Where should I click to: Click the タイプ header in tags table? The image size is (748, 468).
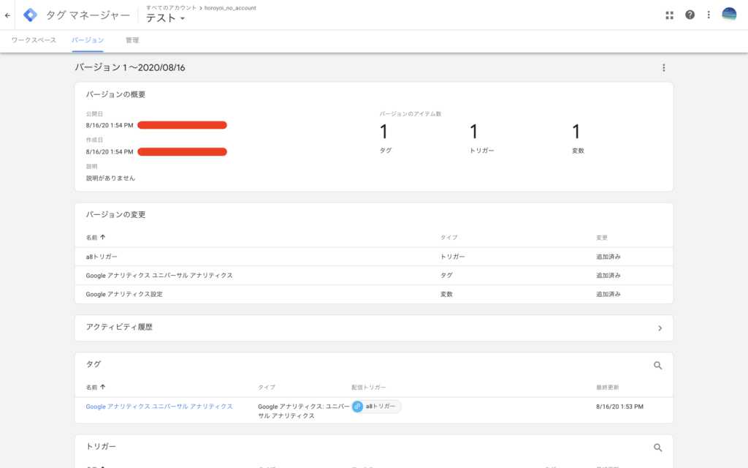click(267, 388)
